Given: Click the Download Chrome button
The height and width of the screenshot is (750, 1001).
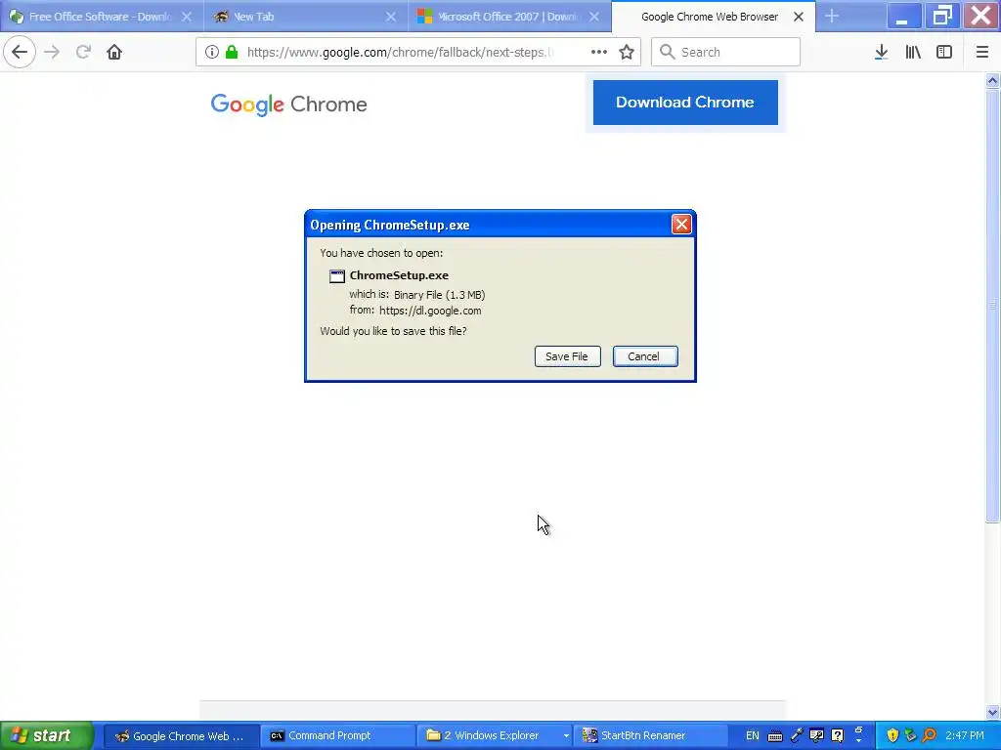Looking at the screenshot, I should coord(685,102).
